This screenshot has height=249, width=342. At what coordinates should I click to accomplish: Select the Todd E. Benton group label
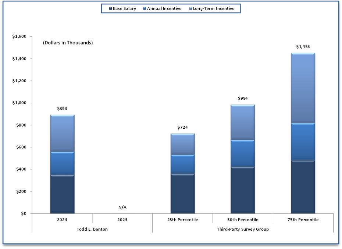[x=92, y=229]
